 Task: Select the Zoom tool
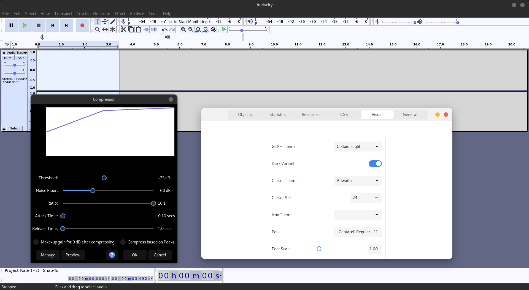tap(98, 29)
